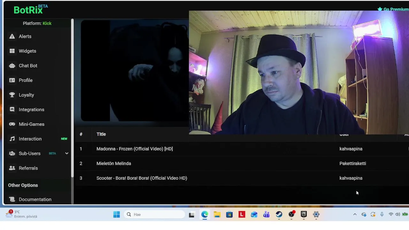Open the red L app on taskbar
The image size is (409, 230).
coord(242,215)
